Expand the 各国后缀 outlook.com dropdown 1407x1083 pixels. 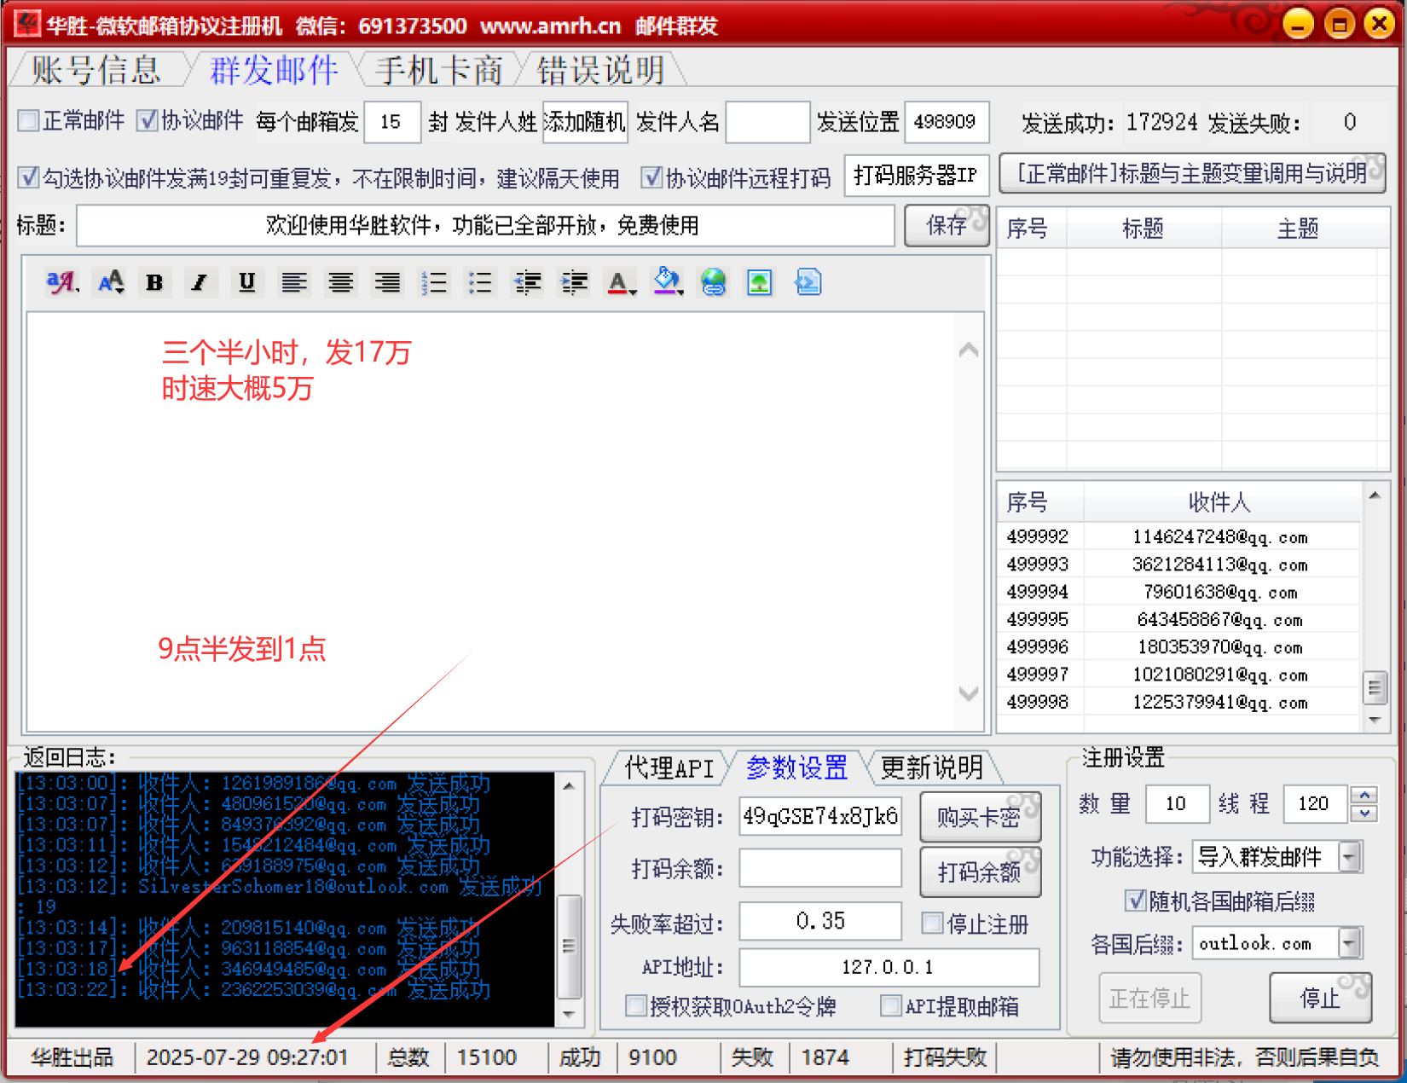1349,944
